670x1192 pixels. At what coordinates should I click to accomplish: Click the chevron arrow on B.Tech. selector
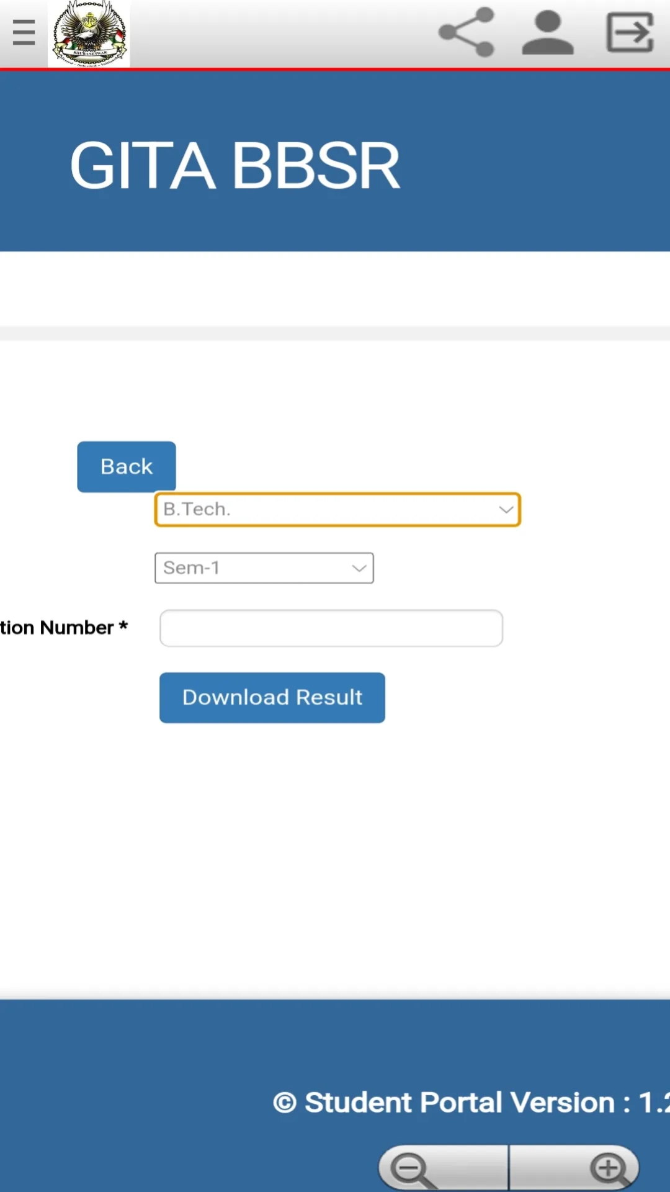(x=506, y=510)
